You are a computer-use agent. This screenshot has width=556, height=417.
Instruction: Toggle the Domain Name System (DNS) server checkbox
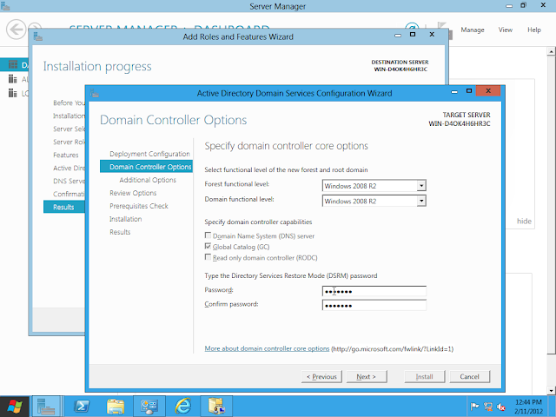(208, 235)
